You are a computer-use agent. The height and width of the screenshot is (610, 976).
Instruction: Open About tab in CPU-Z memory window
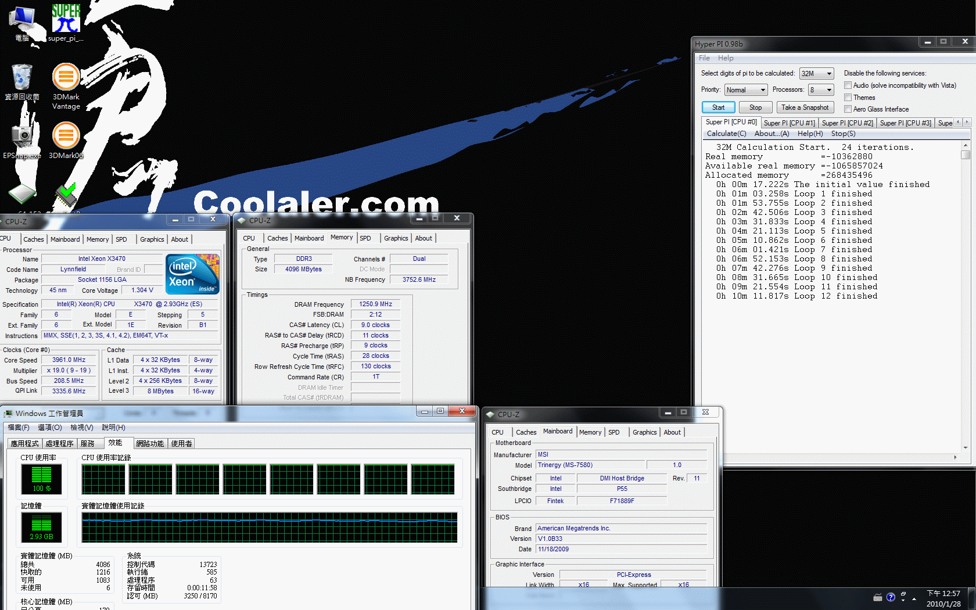tap(424, 238)
